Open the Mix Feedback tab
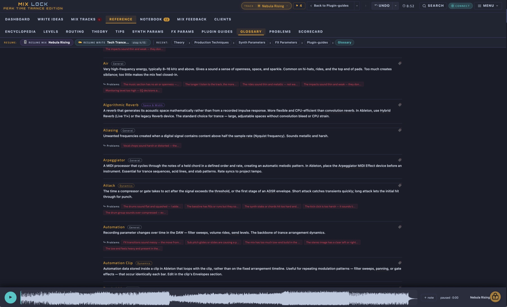Screen dimensions: 507x307 click(x=192, y=19)
